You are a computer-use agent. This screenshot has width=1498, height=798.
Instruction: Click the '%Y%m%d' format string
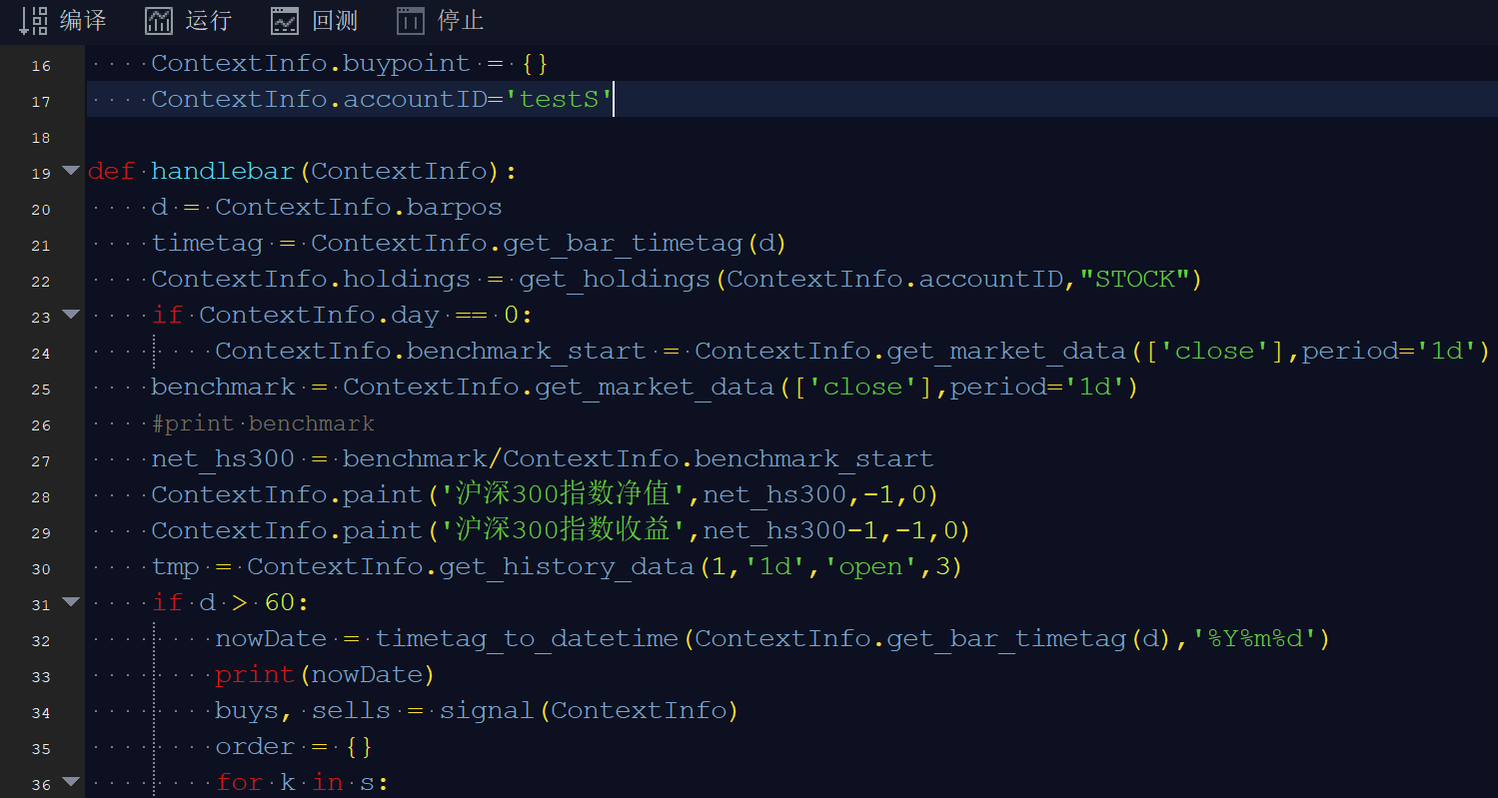pos(1253,639)
